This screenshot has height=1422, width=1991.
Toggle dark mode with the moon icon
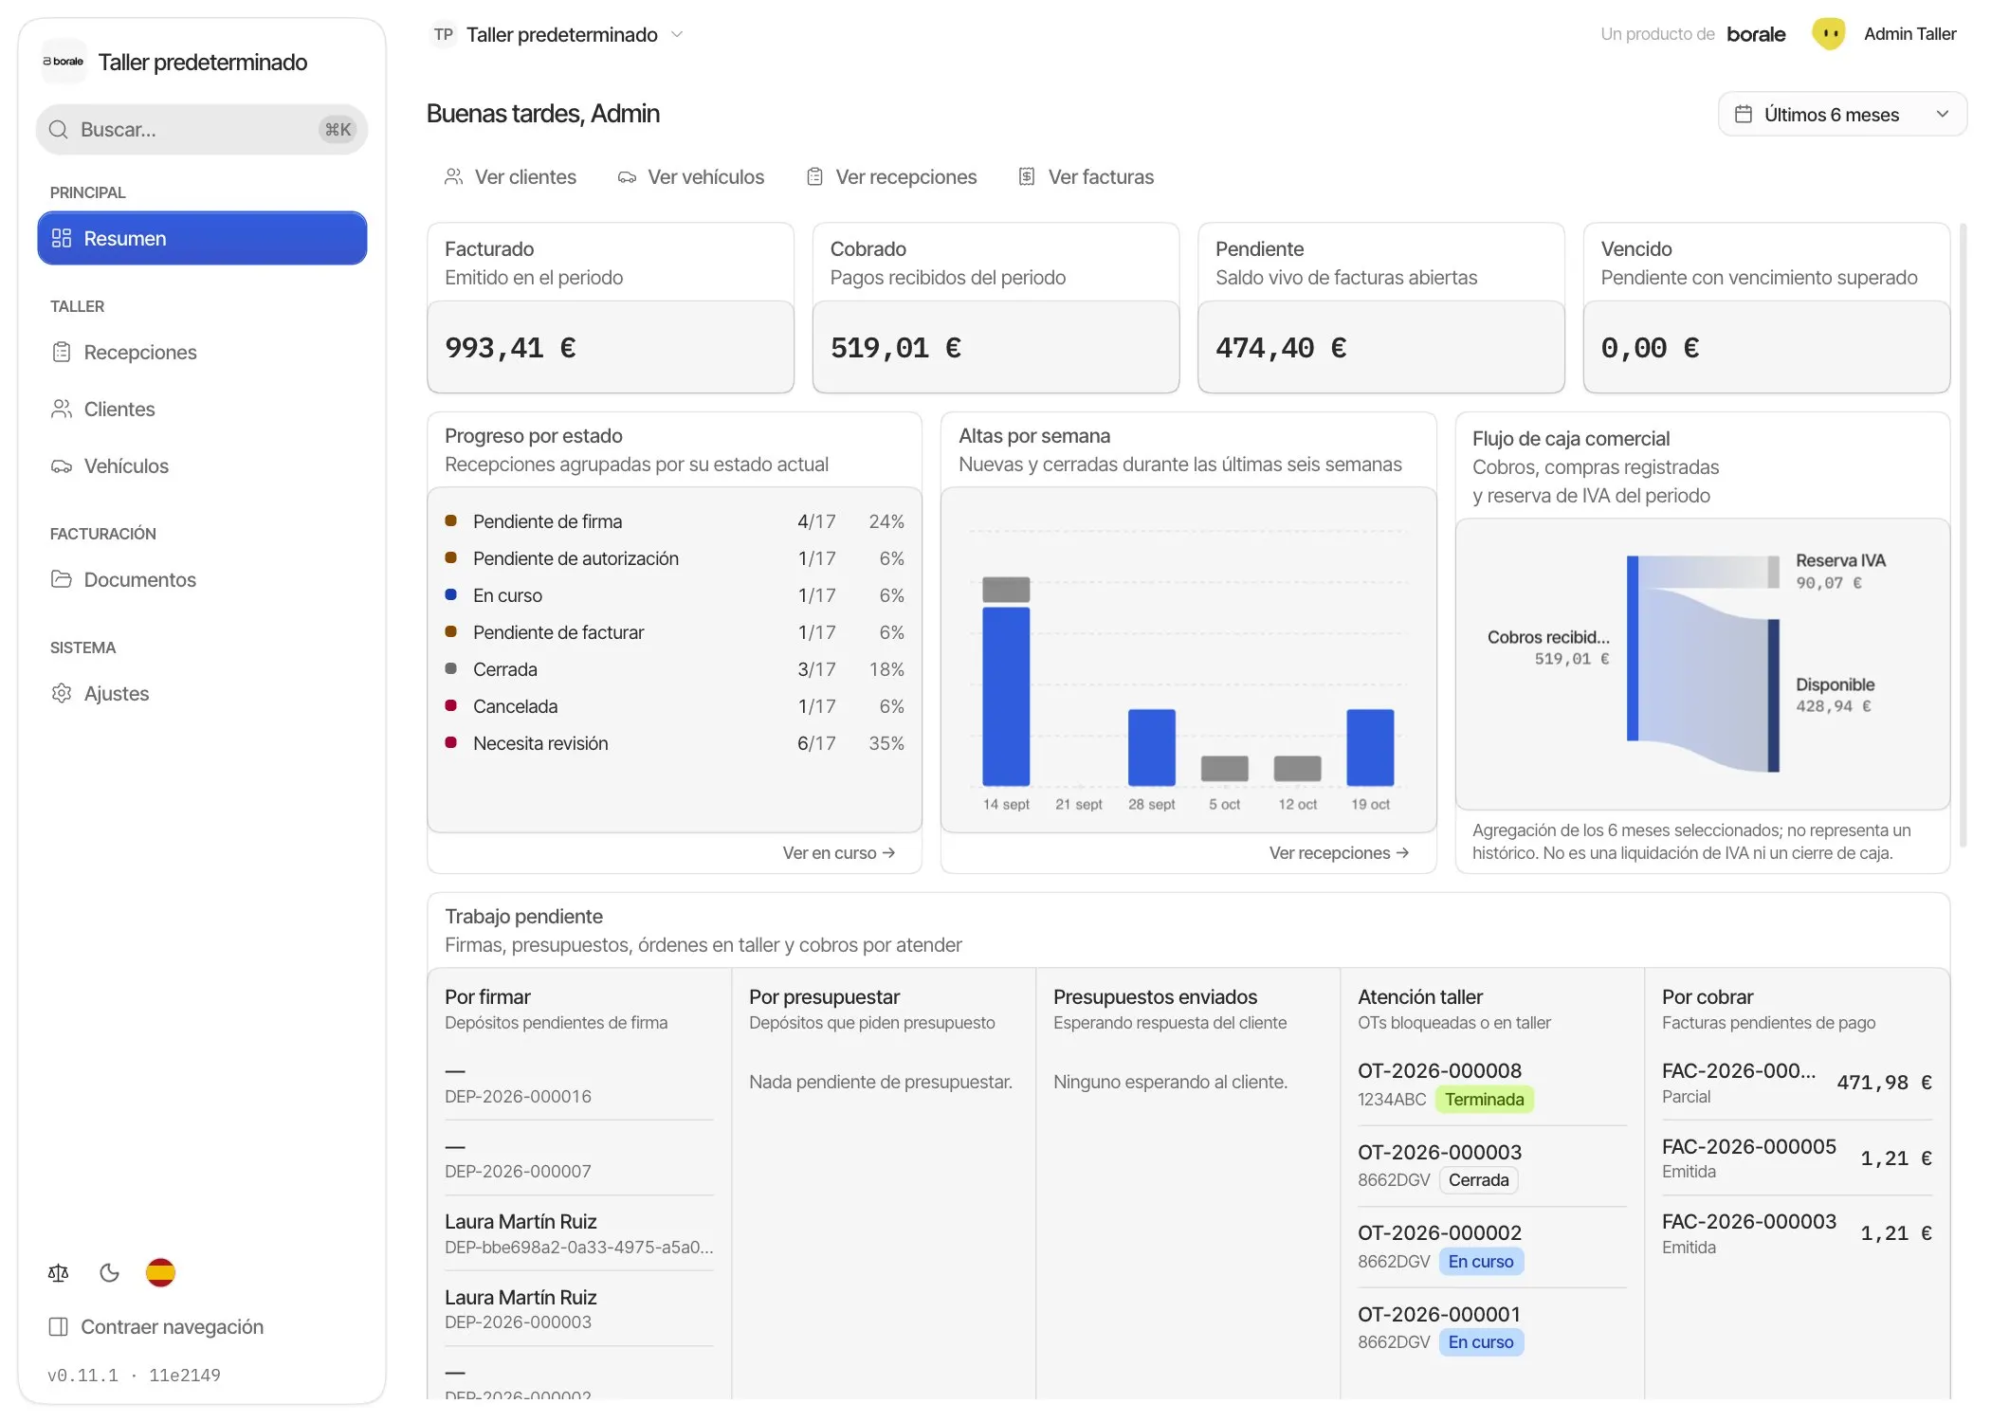pyautogui.click(x=109, y=1272)
